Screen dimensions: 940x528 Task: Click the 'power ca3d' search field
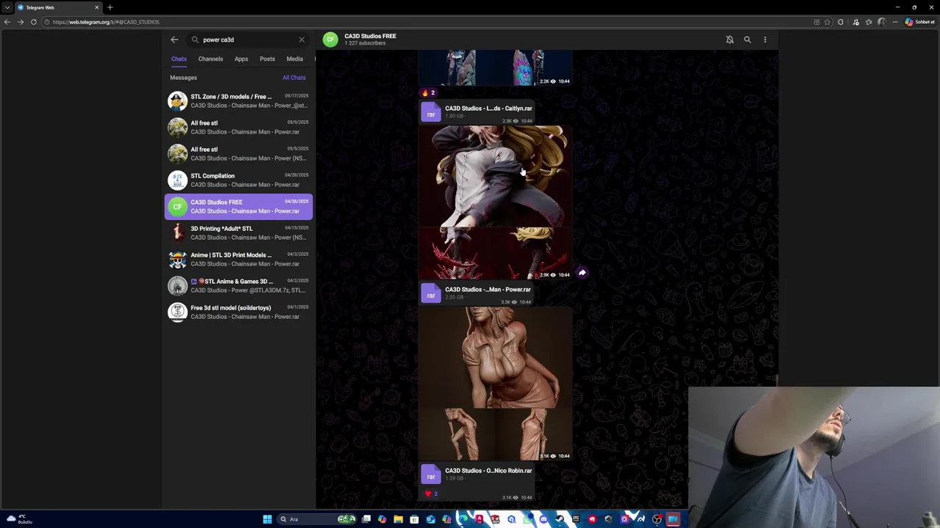[x=248, y=40]
